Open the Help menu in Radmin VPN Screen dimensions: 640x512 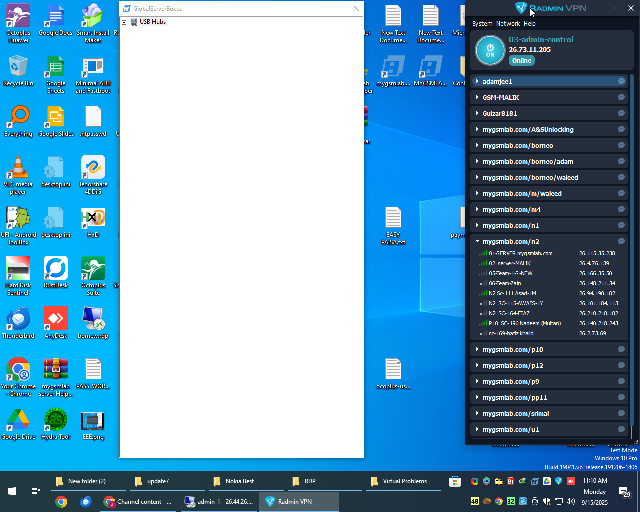click(530, 24)
